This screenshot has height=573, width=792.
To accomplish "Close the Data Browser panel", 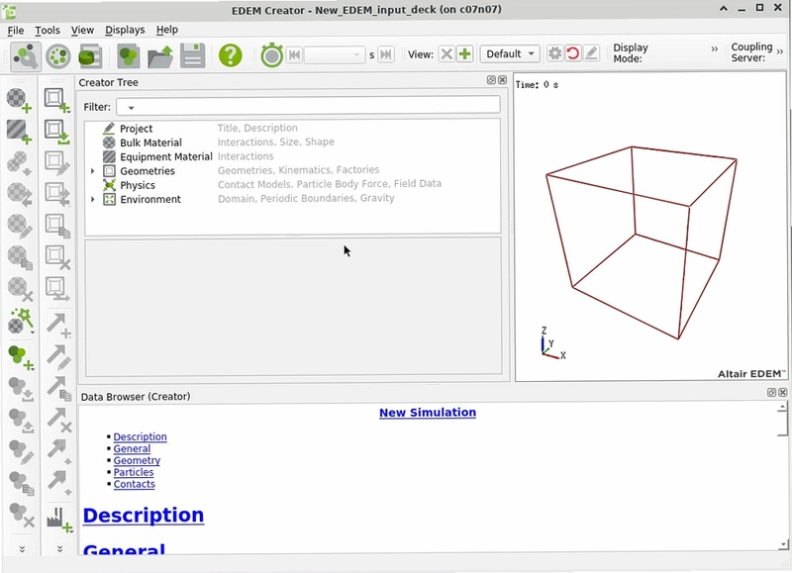I will click(782, 392).
